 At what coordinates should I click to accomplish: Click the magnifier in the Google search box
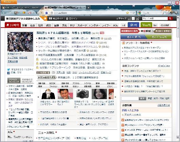click(164, 13)
